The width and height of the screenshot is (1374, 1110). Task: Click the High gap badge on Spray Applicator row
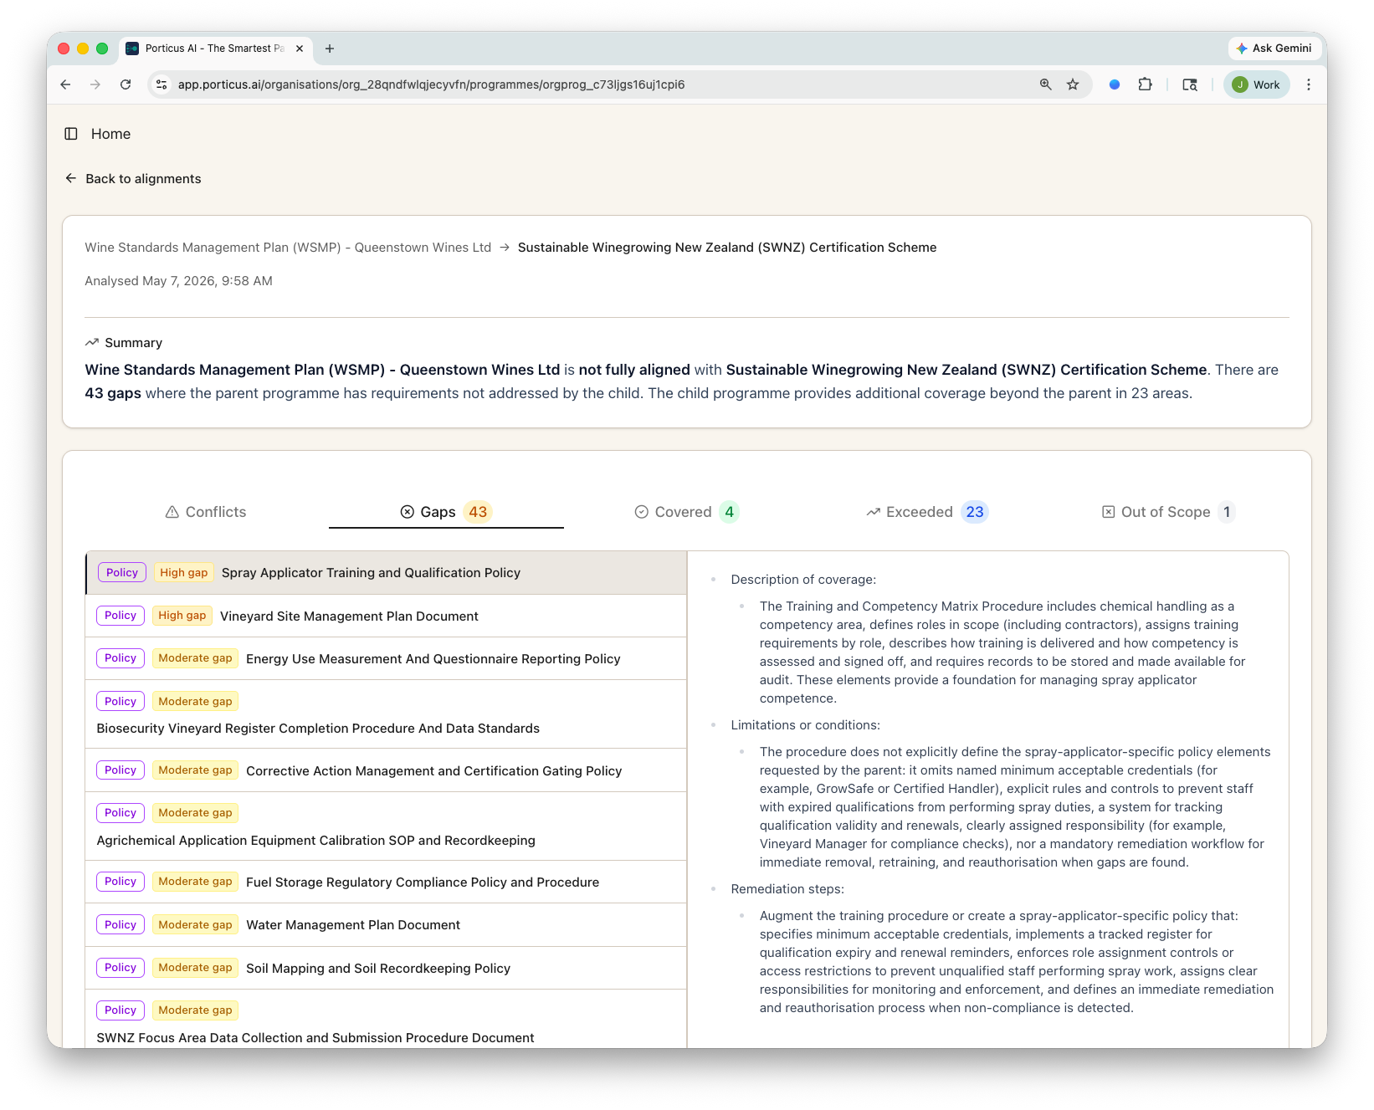[x=184, y=573]
